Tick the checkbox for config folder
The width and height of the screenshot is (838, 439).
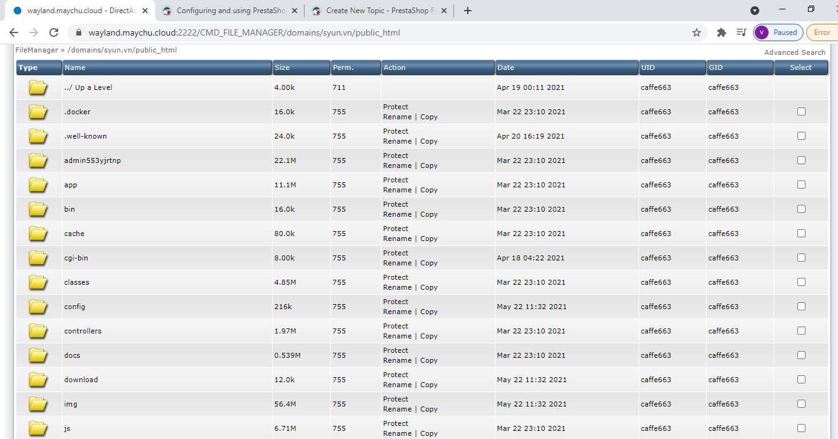pyautogui.click(x=801, y=307)
